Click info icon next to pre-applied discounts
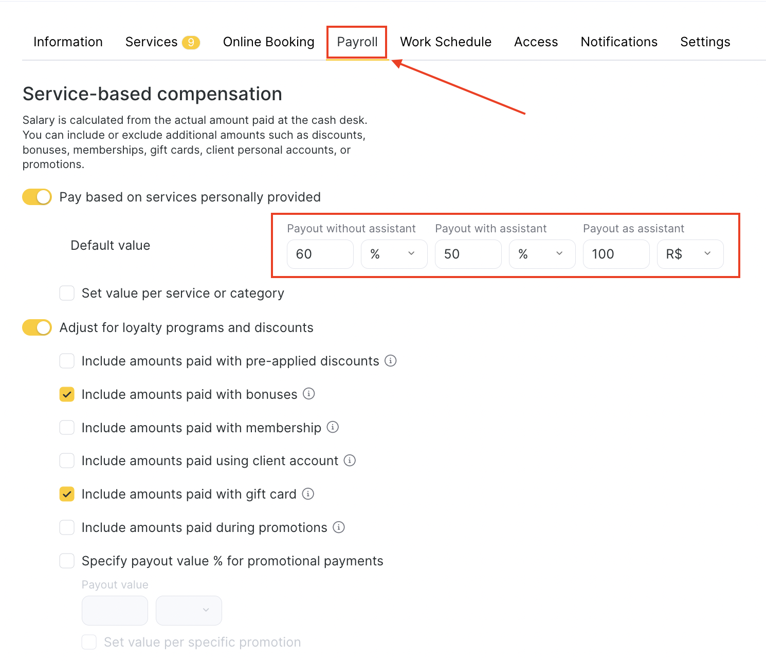Image resolution: width=766 pixels, height=662 pixels. (391, 361)
